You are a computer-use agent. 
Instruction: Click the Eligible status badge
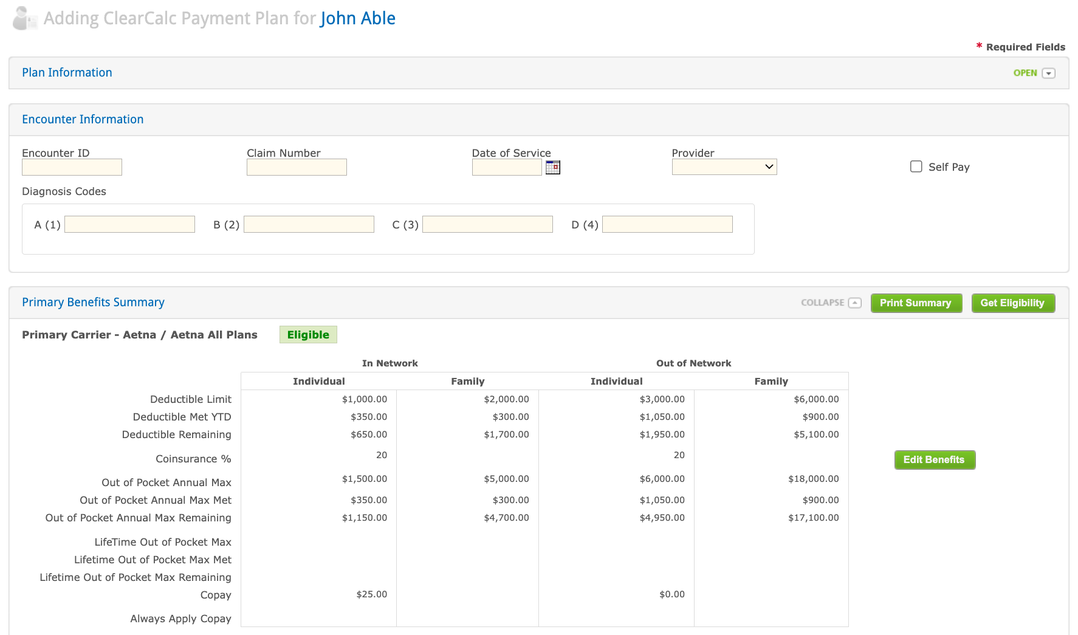(x=308, y=334)
